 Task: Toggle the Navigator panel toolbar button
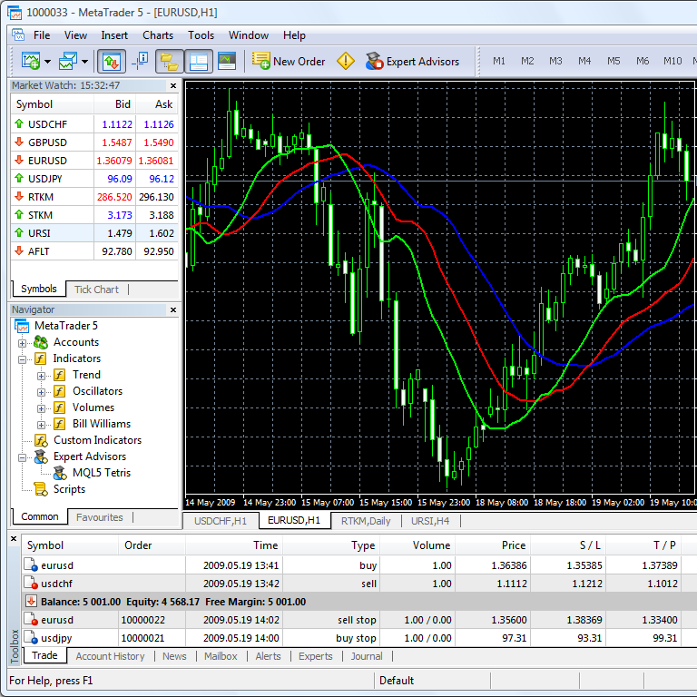point(169,62)
